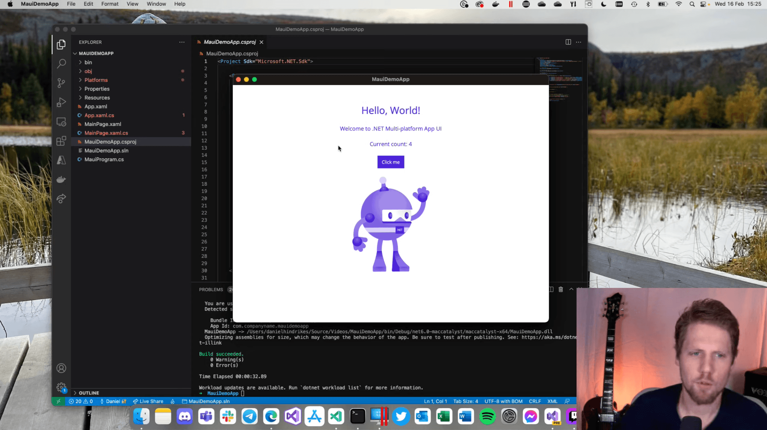Toggle UTF-8 with BOM encoding in status bar
Image resolution: width=767 pixels, height=430 pixels.
(503, 401)
